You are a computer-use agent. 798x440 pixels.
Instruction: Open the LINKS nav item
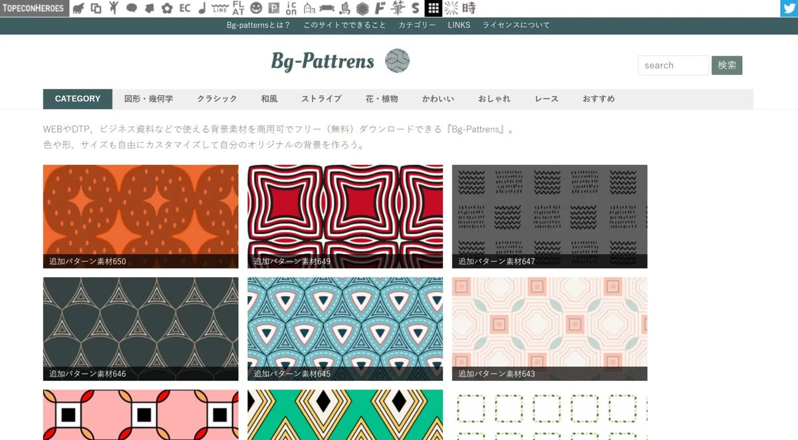459,25
